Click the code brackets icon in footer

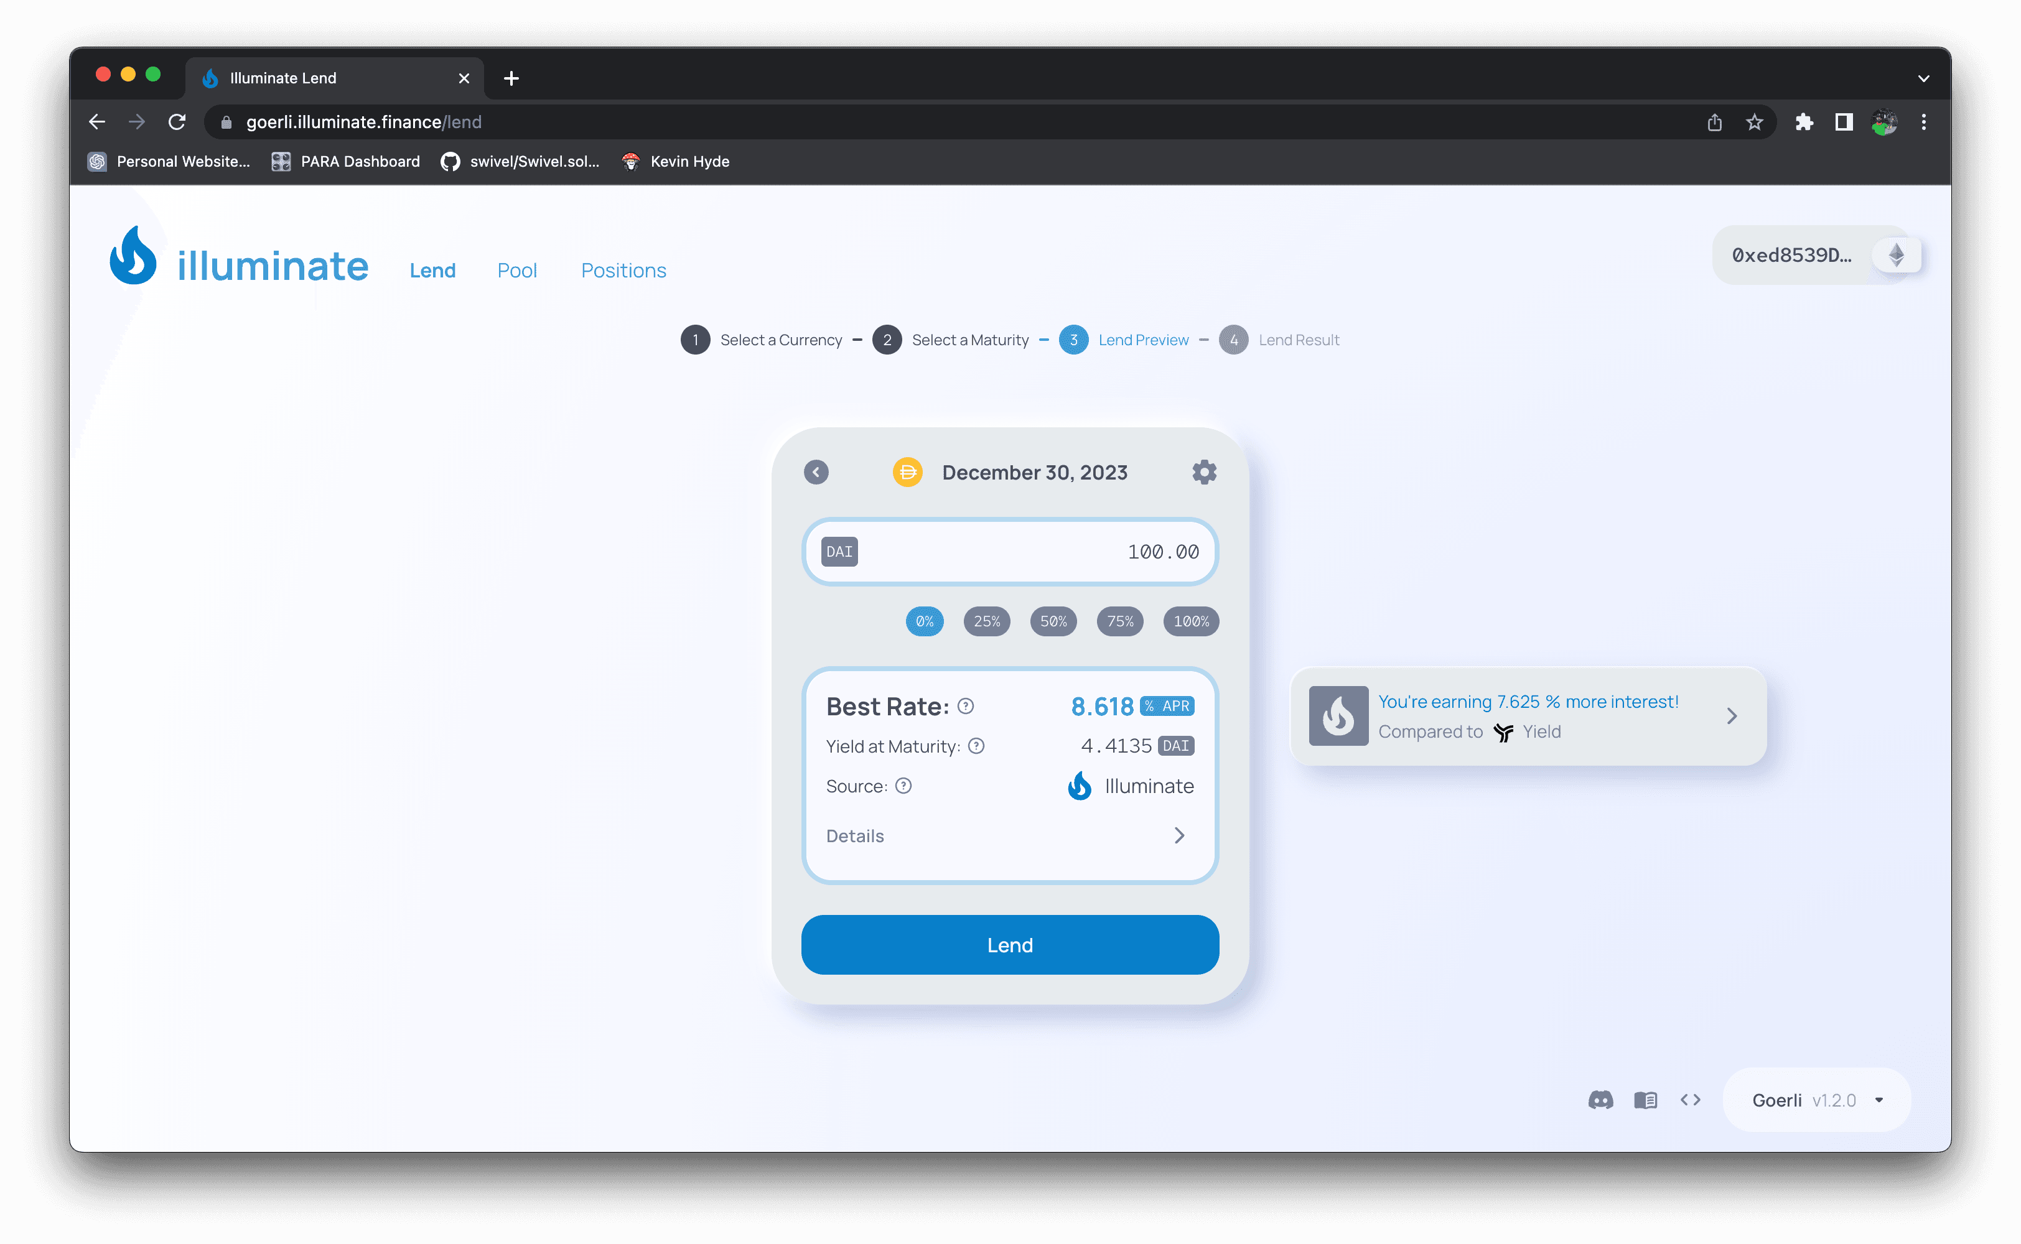pyautogui.click(x=1690, y=1100)
